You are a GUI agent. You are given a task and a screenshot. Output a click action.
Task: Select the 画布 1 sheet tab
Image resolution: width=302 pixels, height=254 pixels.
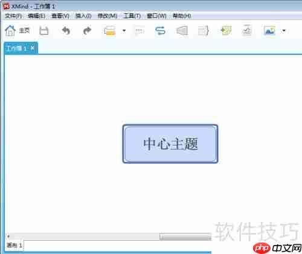pyautogui.click(x=14, y=246)
